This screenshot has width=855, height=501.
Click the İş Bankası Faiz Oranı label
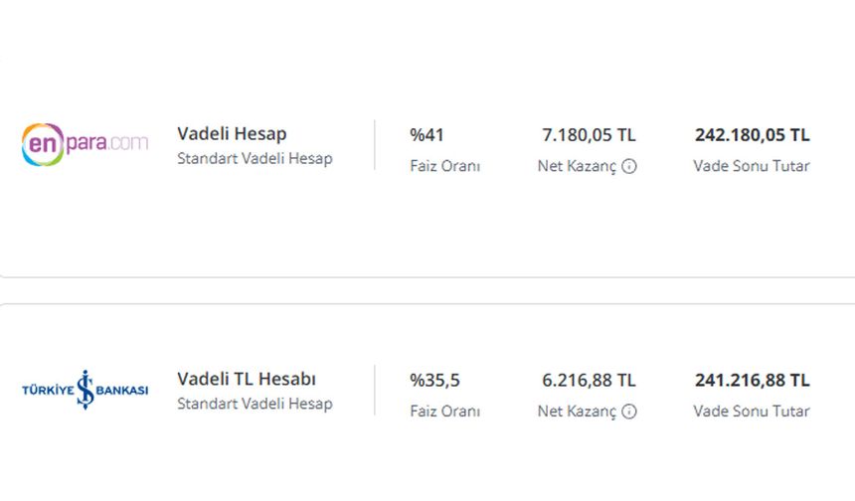pyautogui.click(x=445, y=412)
